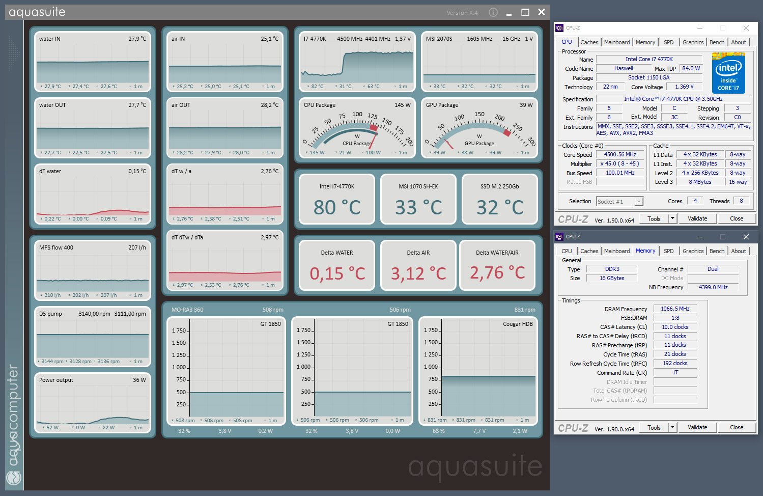Open About tab in CPU-Z processor window
This screenshot has height=496, width=763.
pos(739,42)
